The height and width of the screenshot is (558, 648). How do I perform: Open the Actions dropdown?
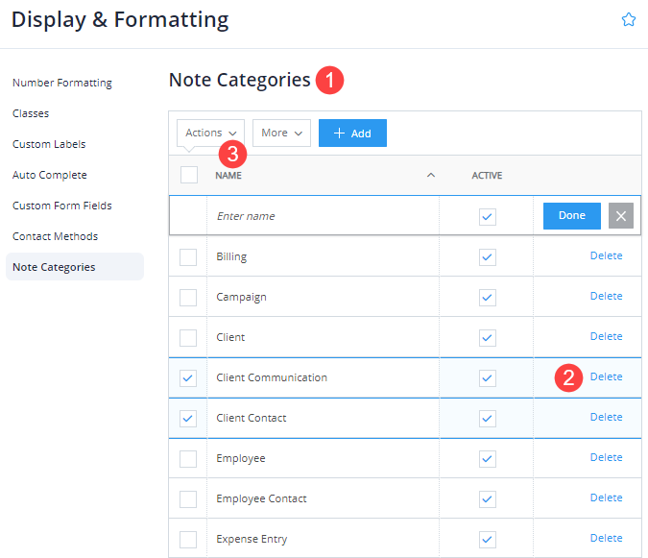pos(210,133)
